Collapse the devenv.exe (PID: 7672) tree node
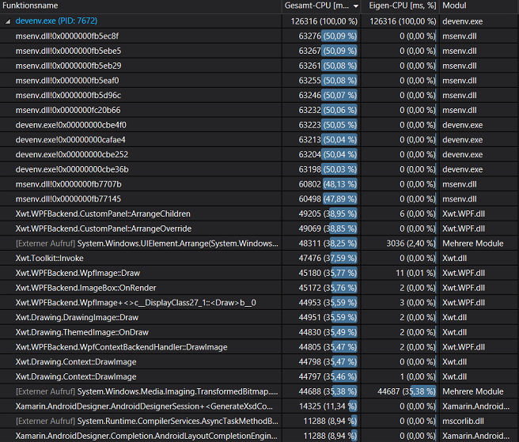The image size is (519, 442). point(8,21)
